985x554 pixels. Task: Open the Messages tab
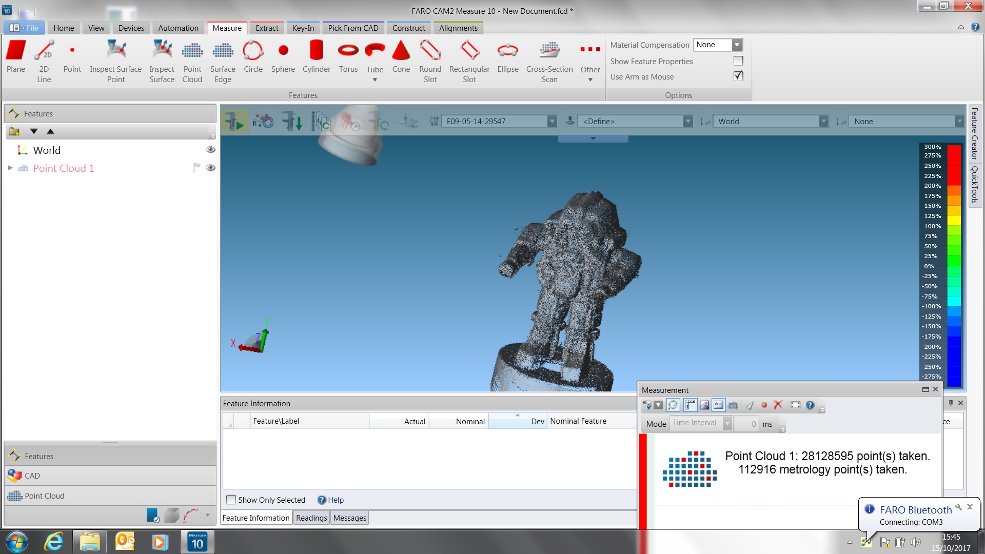point(350,518)
